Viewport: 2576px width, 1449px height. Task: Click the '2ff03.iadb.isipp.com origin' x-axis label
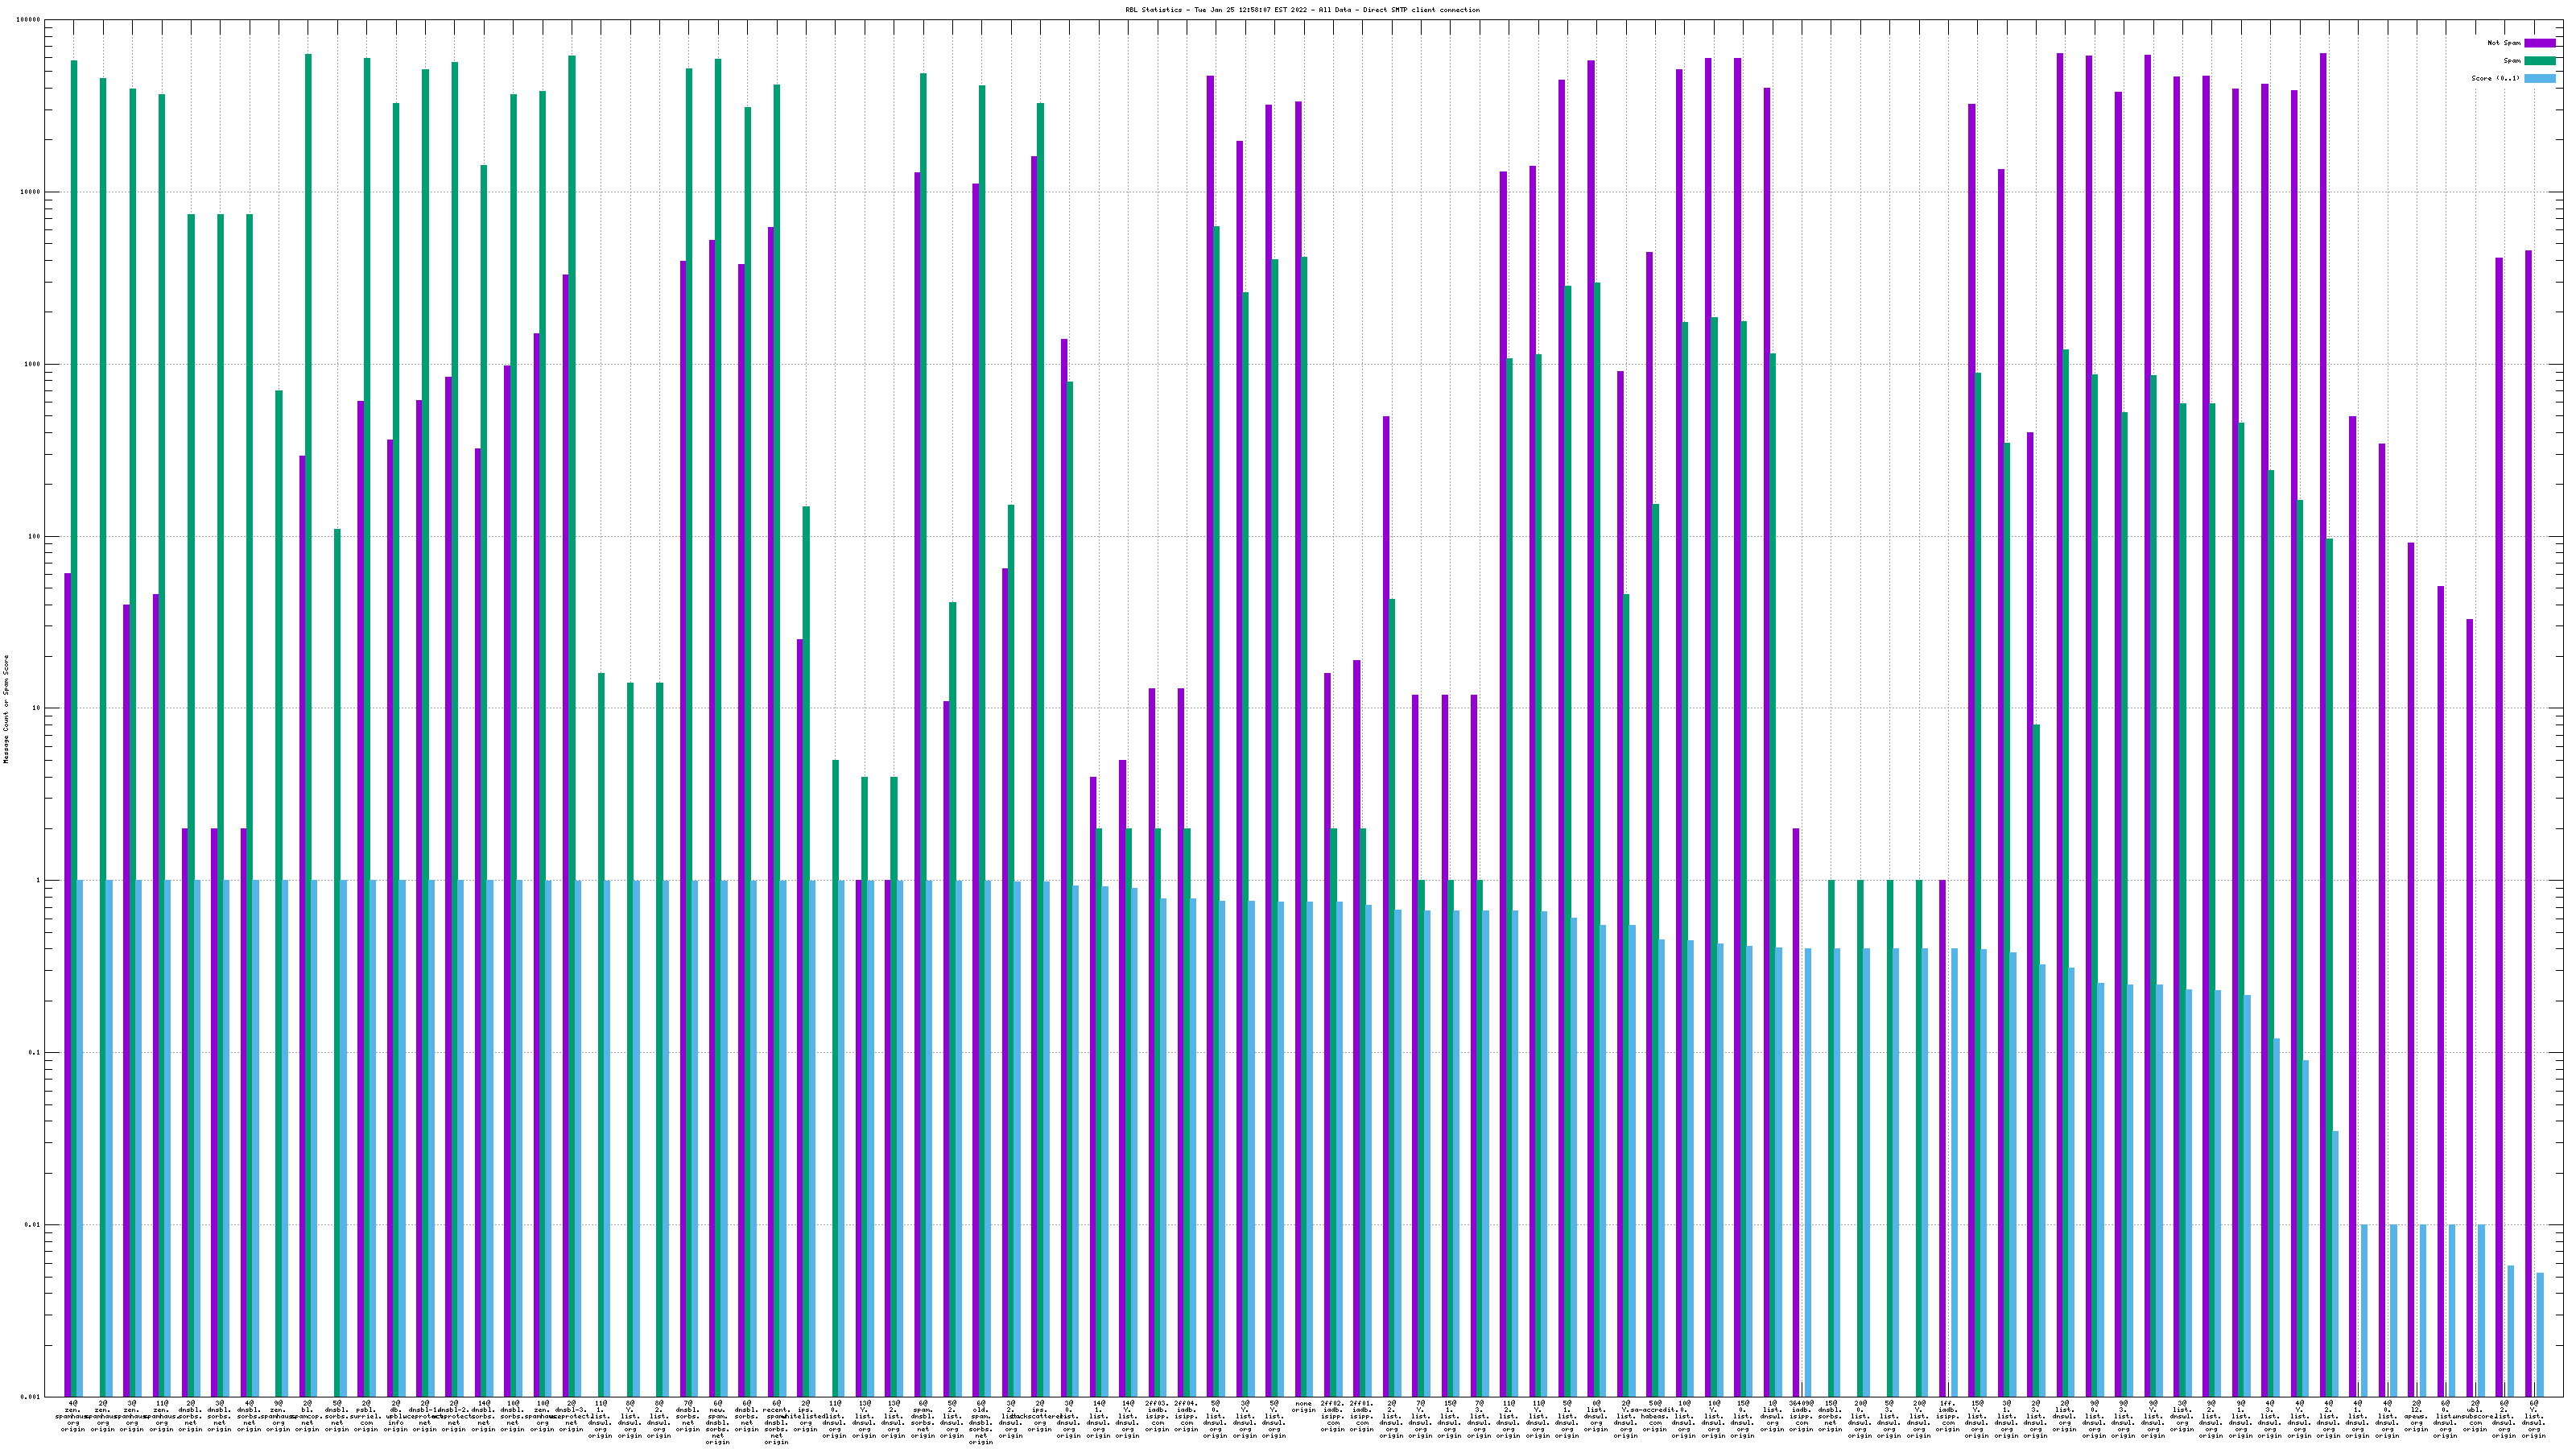tap(1157, 1416)
